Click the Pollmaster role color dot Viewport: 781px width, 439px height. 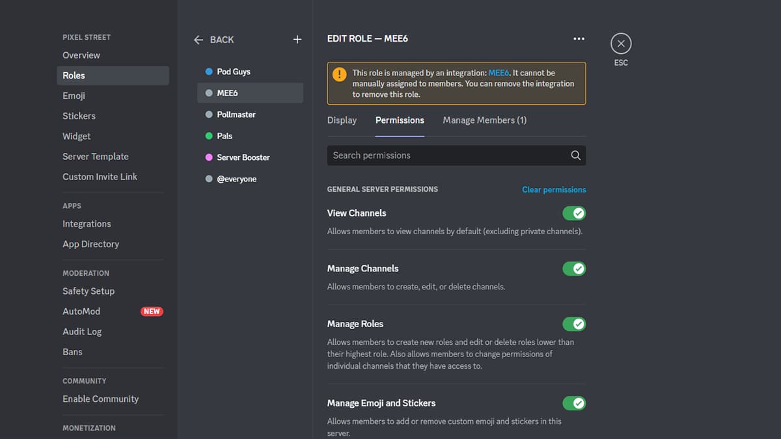[x=208, y=114]
